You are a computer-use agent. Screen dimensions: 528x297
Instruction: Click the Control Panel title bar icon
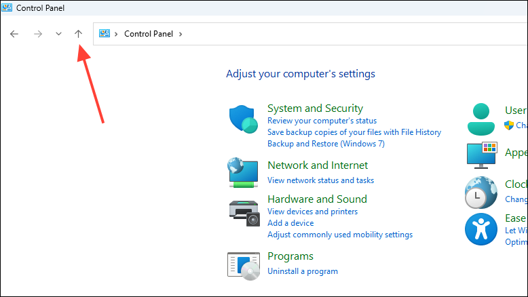tap(7, 7)
